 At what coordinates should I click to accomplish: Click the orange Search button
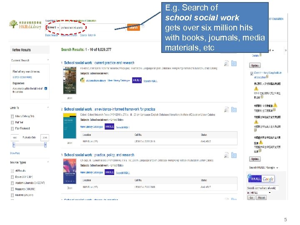[133, 27]
